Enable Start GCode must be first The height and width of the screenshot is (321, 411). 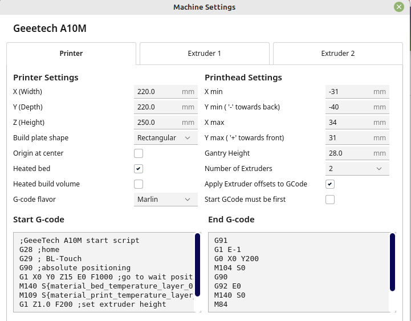(x=330, y=200)
